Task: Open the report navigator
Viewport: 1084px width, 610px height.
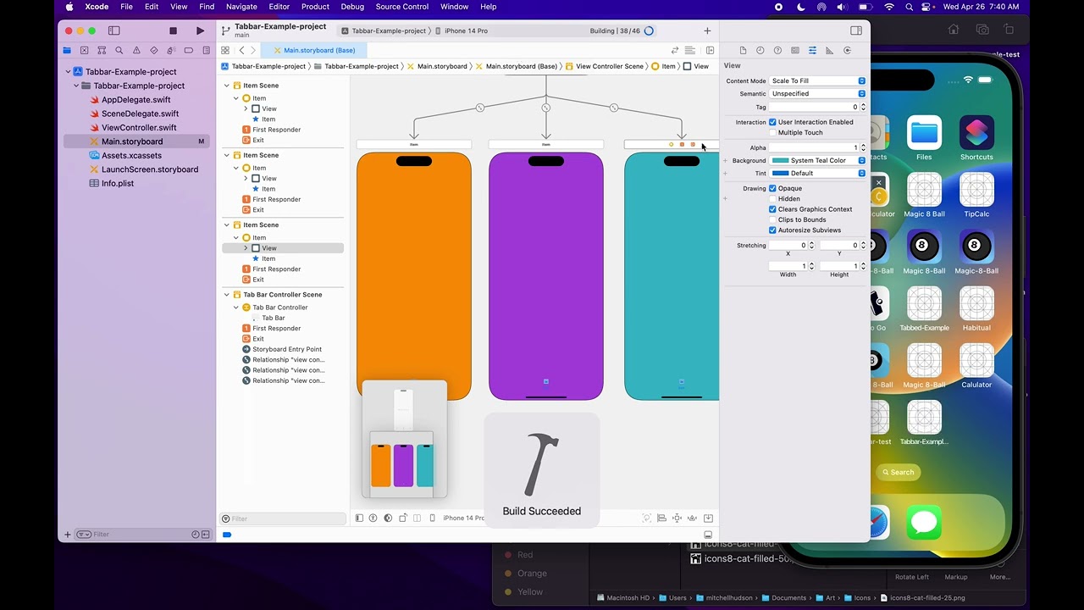Action: pyautogui.click(x=206, y=51)
